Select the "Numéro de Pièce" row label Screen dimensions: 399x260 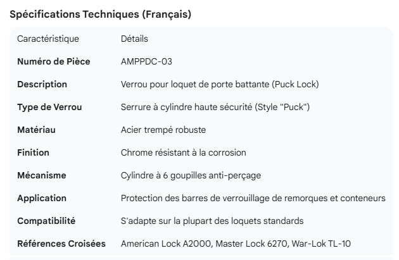coord(53,62)
